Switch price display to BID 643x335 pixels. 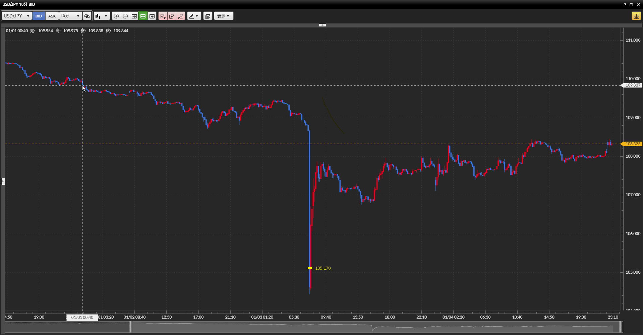click(39, 16)
